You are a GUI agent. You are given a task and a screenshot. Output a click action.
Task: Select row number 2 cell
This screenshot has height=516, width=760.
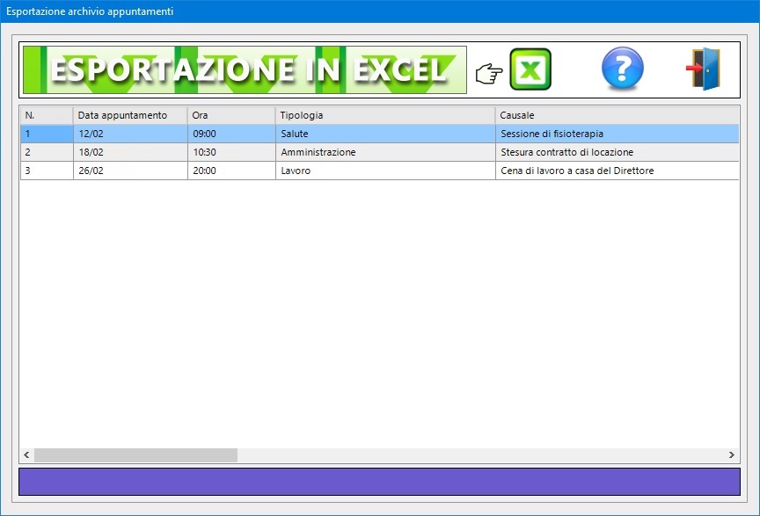coord(47,152)
